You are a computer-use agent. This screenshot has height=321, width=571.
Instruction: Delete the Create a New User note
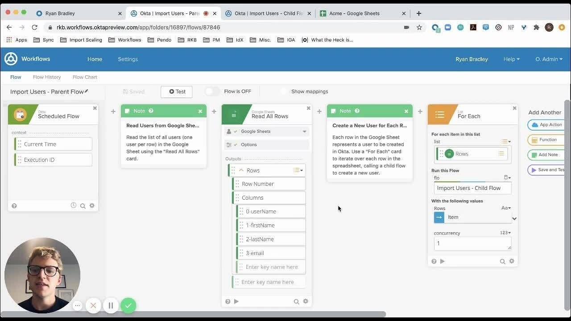[406, 111]
